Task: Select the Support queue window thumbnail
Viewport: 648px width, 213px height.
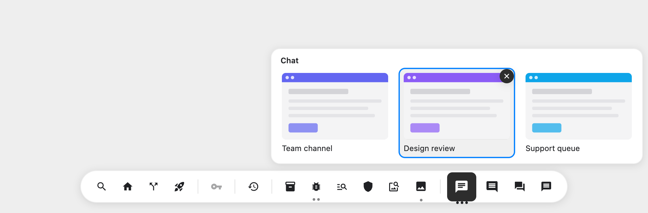Action: [579, 106]
